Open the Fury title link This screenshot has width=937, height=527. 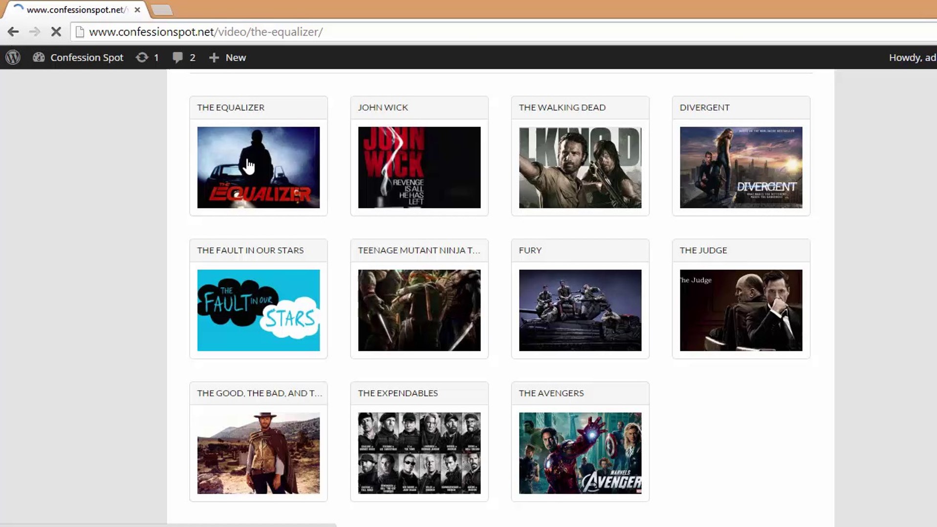tap(530, 250)
